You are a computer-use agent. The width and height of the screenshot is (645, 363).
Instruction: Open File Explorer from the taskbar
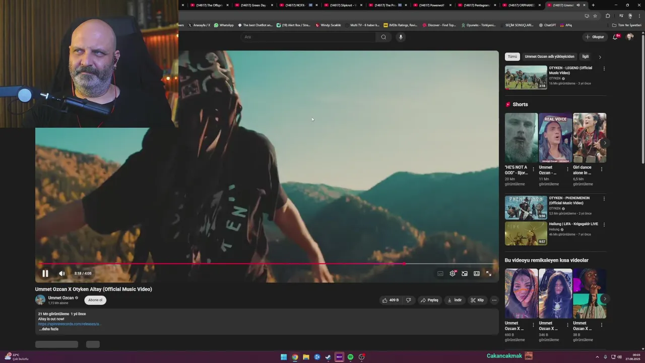point(306,357)
